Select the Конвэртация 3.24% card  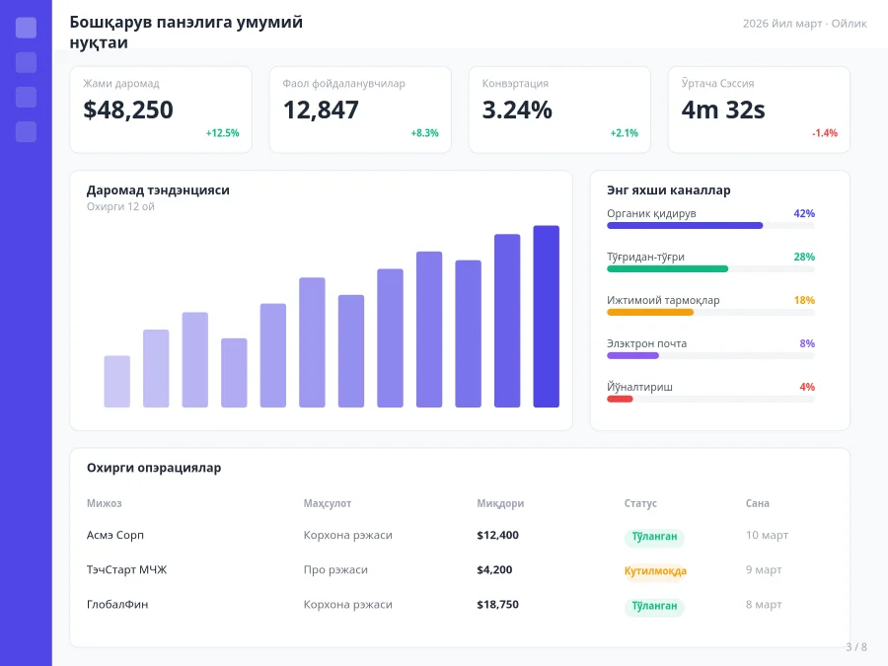click(559, 110)
